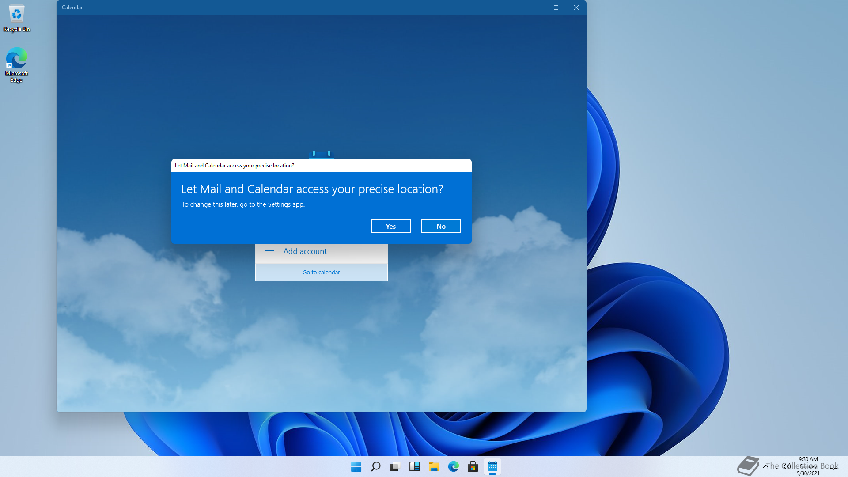Click the plus icon beside Add account
Image resolution: width=848 pixels, height=477 pixels.
(269, 251)
